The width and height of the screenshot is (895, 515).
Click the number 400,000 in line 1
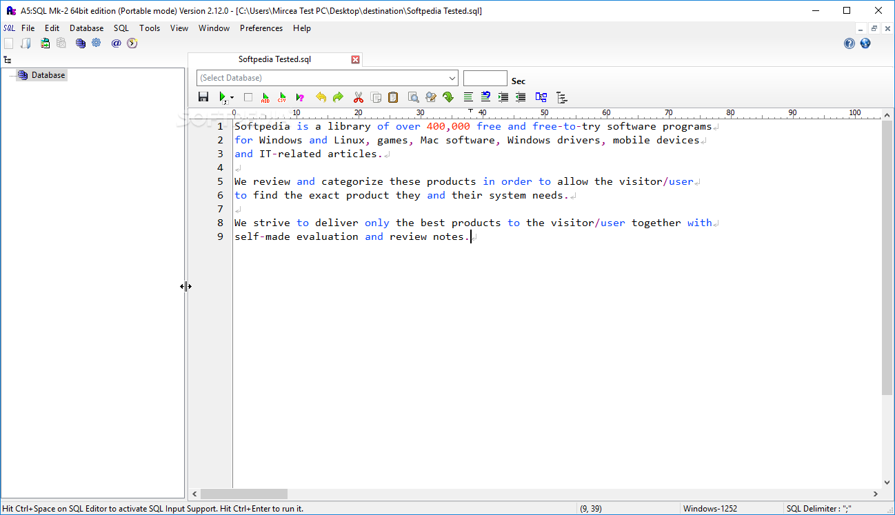(x=448, y=126)
